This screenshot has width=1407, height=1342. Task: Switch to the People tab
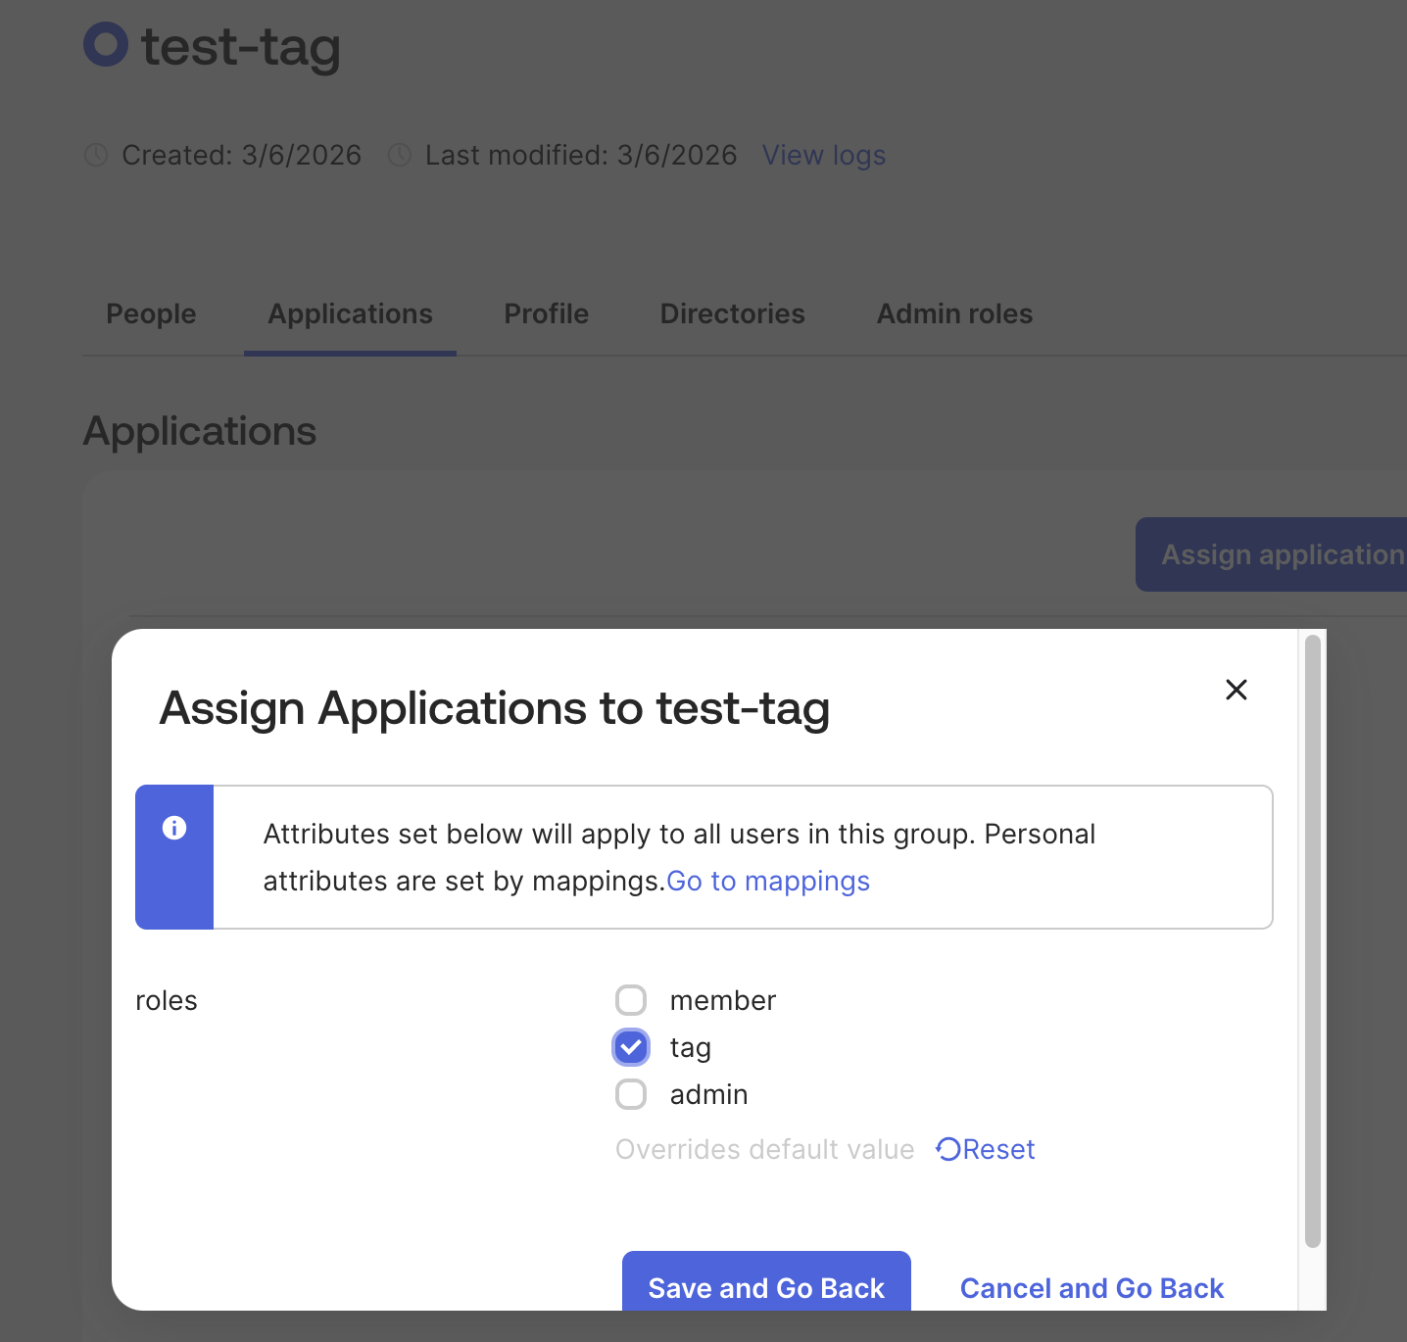point(150,313)
